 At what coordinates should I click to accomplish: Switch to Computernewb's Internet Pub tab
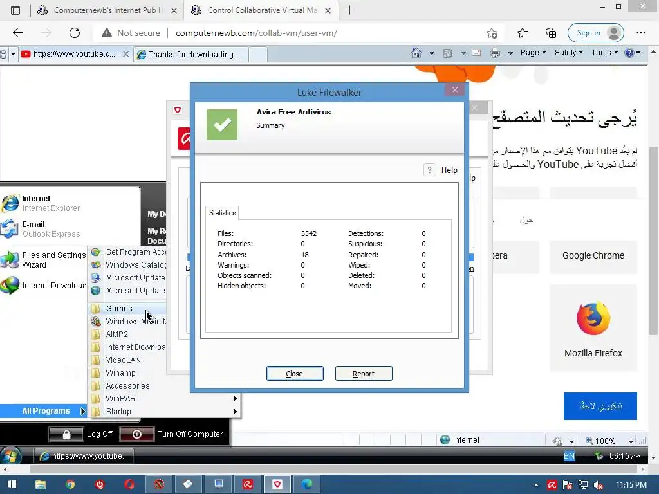pyautogui.click(x=107, y=10)
